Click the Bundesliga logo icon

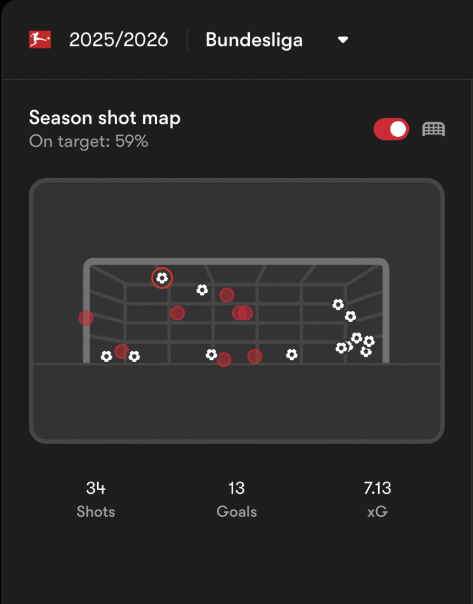click(x=39, y=40)
